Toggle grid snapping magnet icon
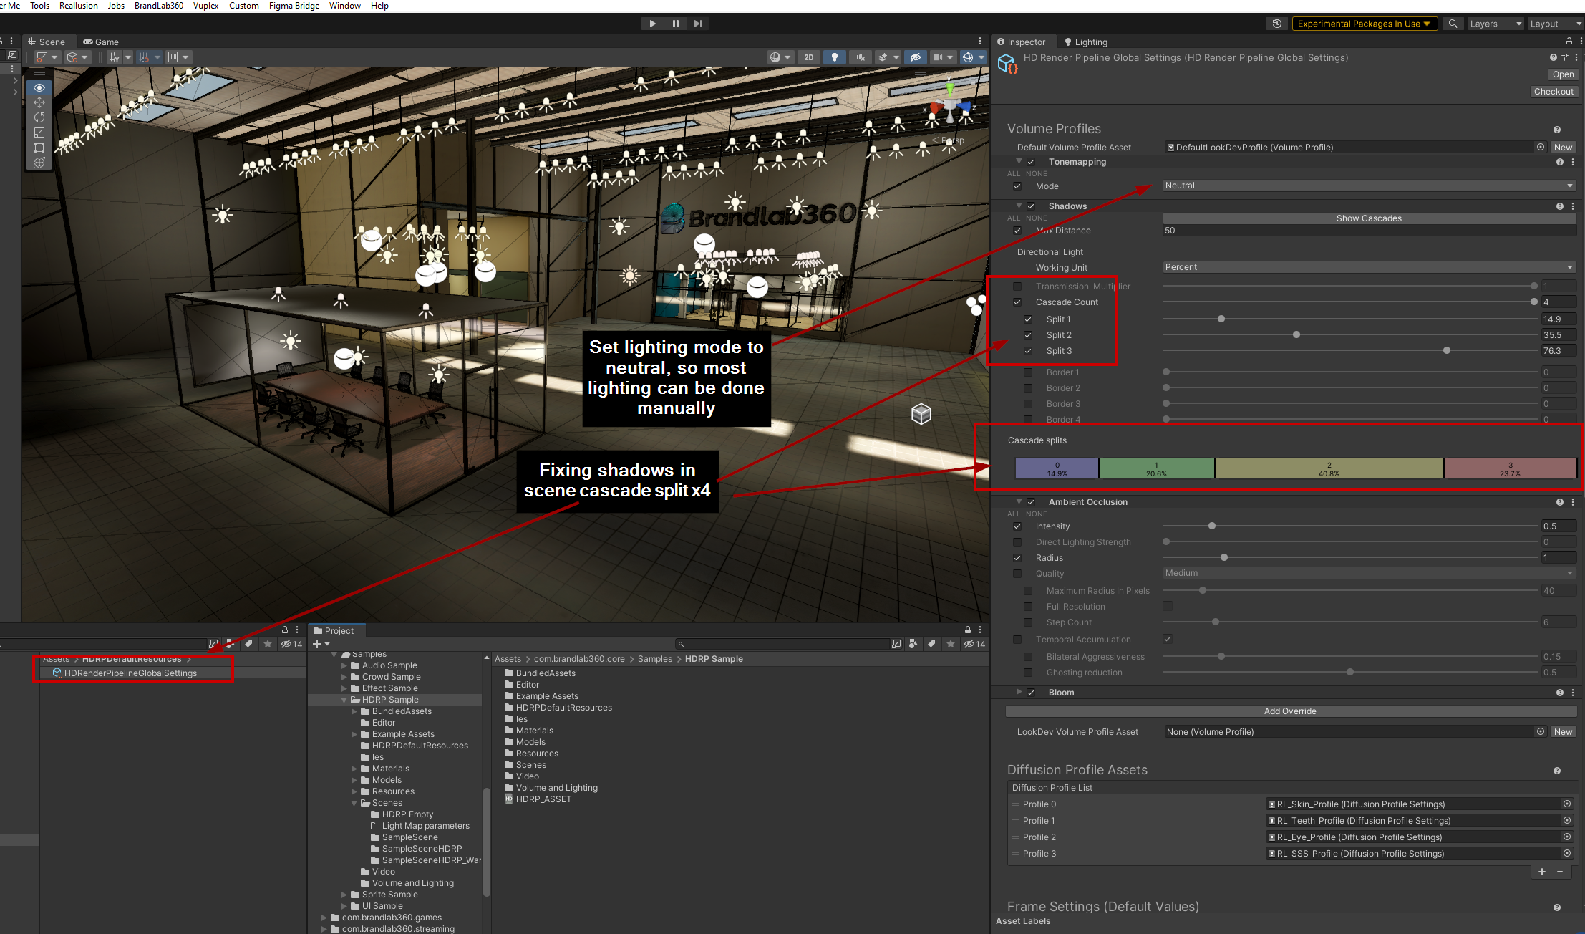The height and width of the screenshot is (934, 1585). (144, 57)
